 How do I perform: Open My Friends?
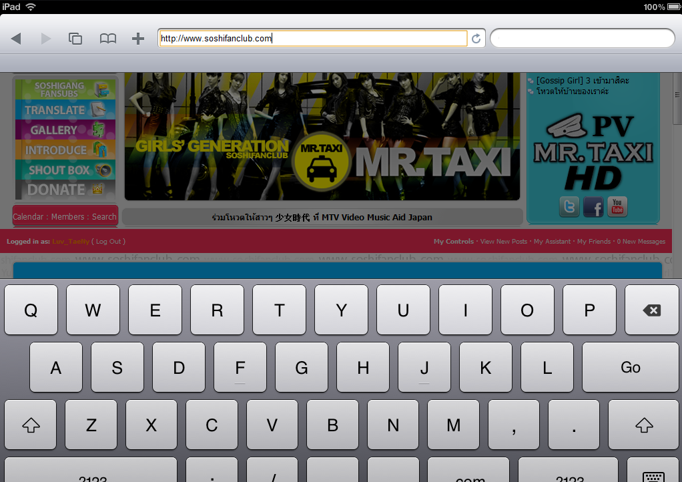tap(594, 242)
